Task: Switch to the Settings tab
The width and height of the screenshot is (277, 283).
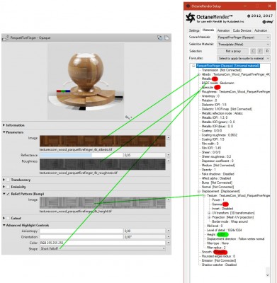Action: coord(194,30)
